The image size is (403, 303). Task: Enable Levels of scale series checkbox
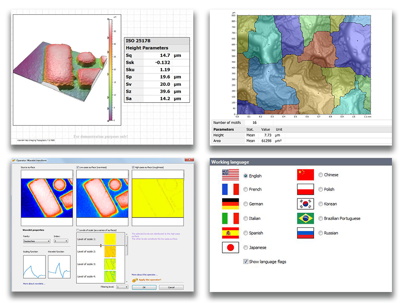click(x=78, y=230)
